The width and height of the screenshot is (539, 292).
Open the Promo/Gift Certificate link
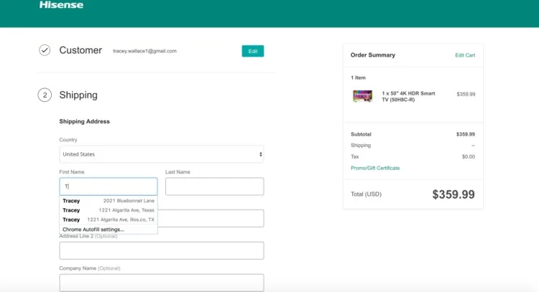pyautogui.click(x=375, y=168)
